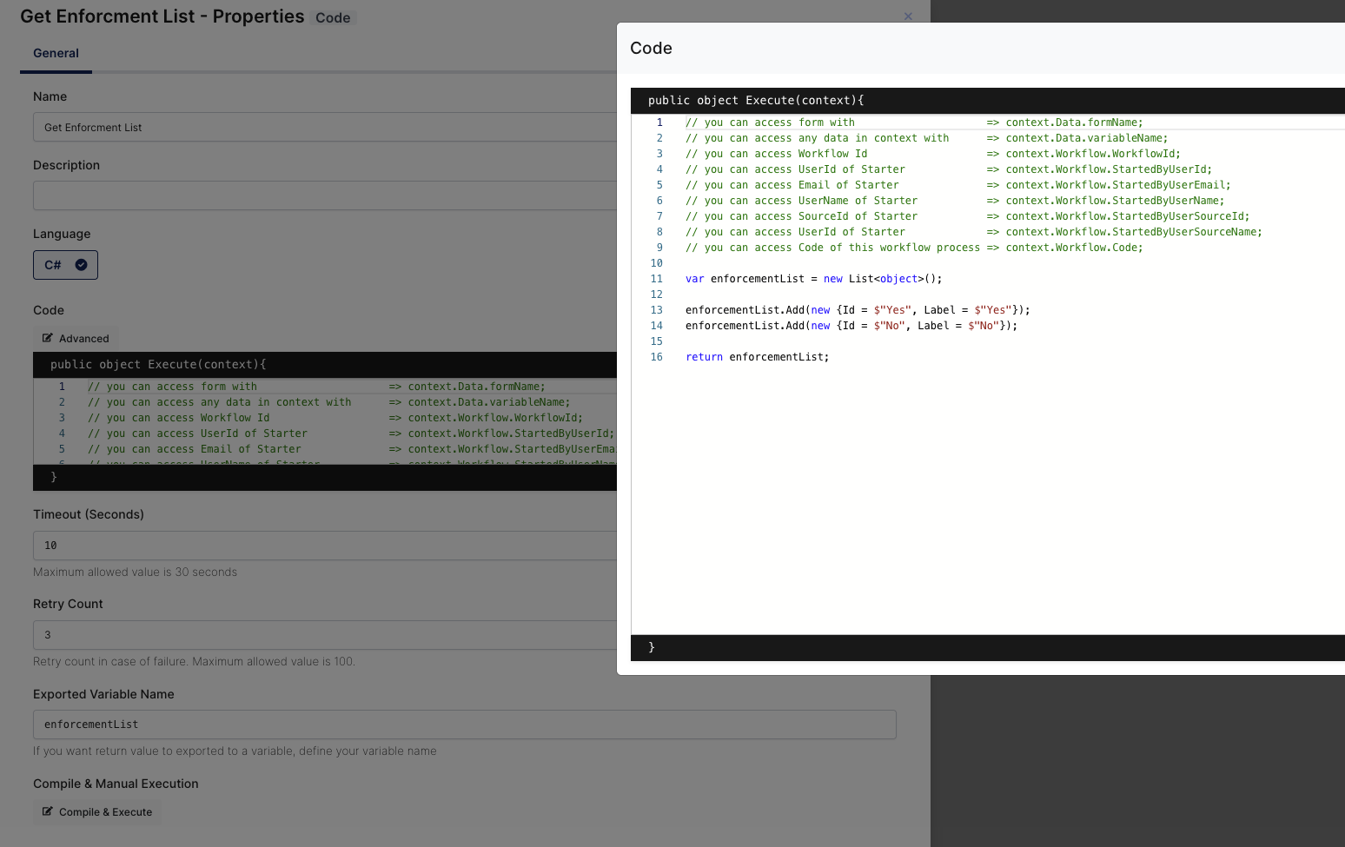Screen dimensions: 1345x847
Task: Click line number 13 in the Code modal
Action: (x=657, y=310)
